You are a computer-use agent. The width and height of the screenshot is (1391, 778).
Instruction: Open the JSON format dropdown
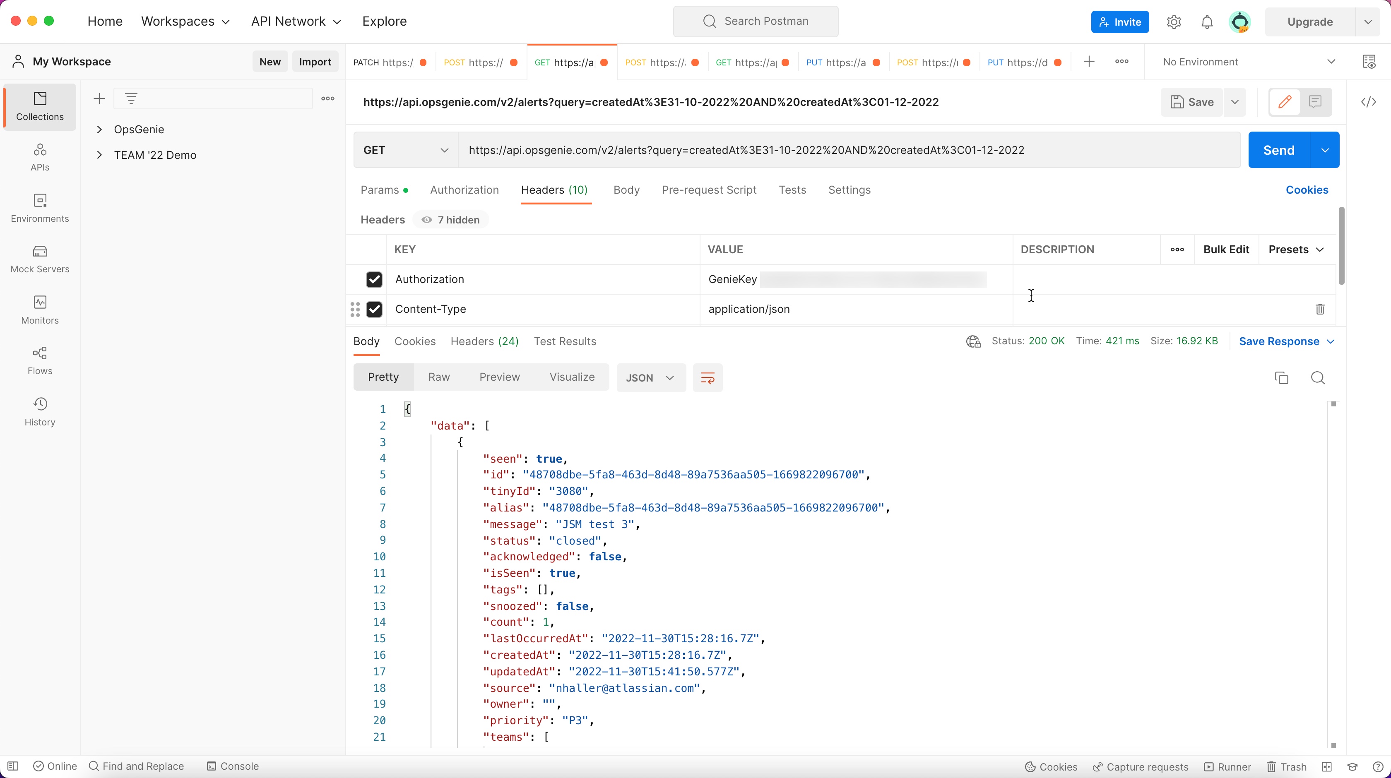(650, 377)
